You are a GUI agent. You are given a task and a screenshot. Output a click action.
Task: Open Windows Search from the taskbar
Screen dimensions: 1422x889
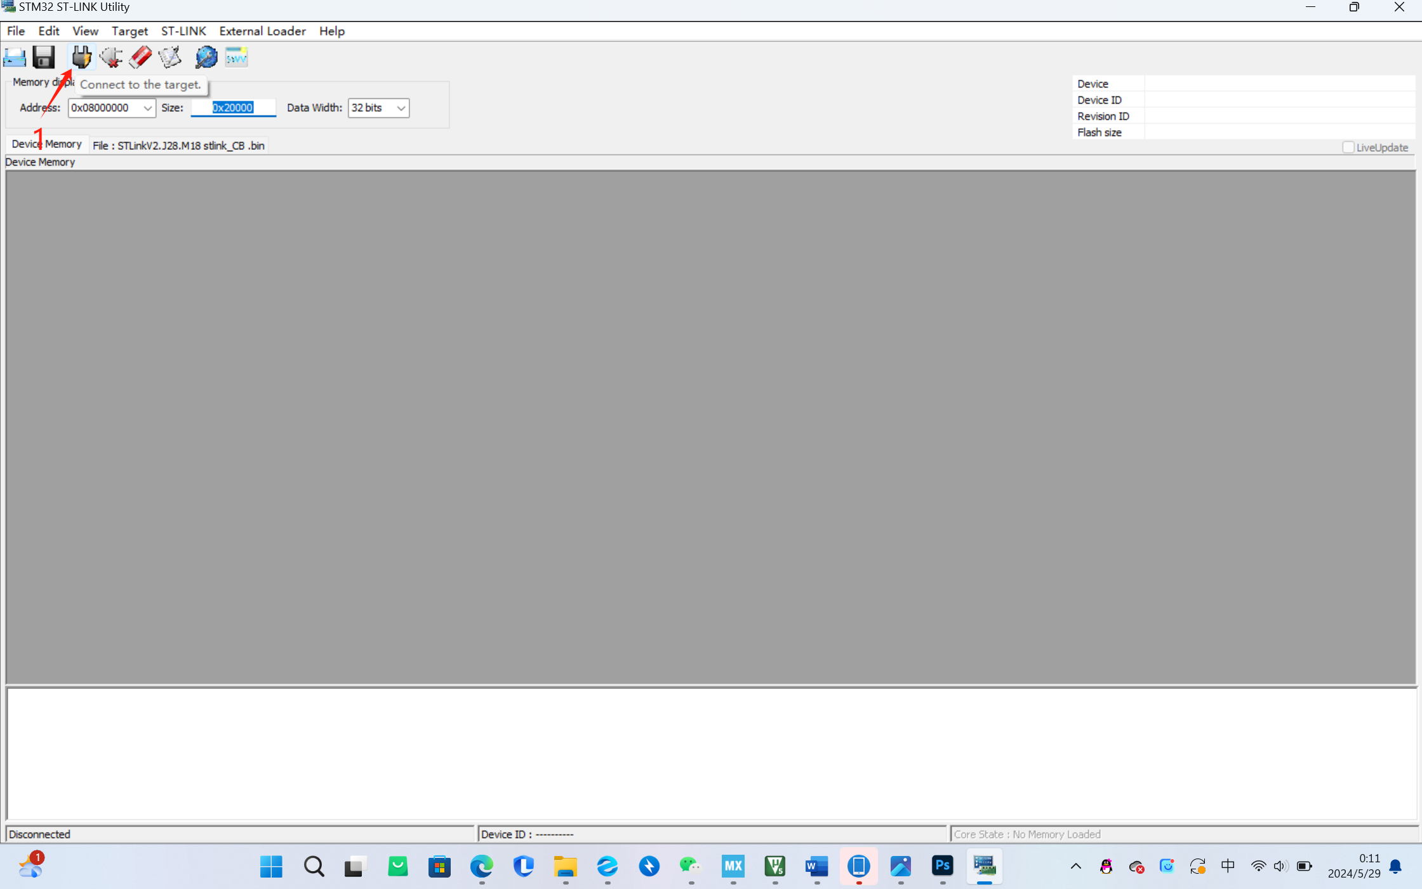[x=314, y=866]
